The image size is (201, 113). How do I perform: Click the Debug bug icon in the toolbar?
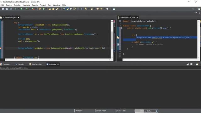pos(15,9)
